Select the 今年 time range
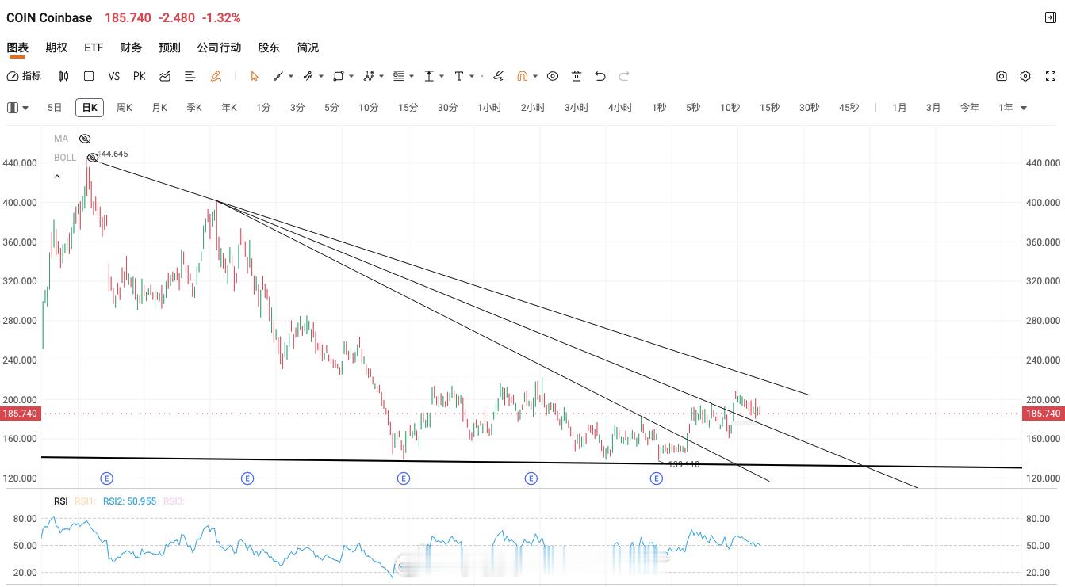Image resolution: width=1065 pixels, height=587 pixels. point(970,108)
